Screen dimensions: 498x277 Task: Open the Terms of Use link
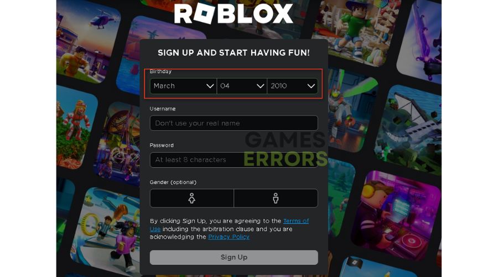point(229,225)
